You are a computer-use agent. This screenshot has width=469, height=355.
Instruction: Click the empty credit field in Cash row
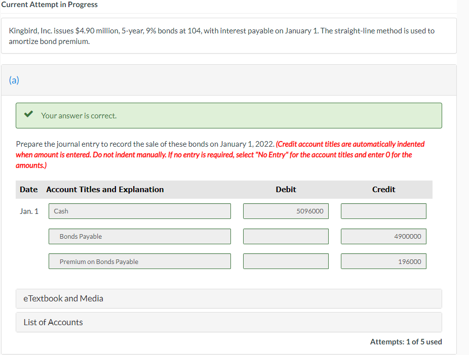pyautogui.click(x=383, y=211)
